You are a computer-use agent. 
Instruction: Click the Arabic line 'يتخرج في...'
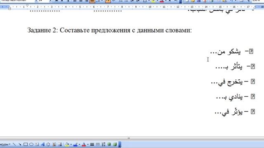point(227,82)
